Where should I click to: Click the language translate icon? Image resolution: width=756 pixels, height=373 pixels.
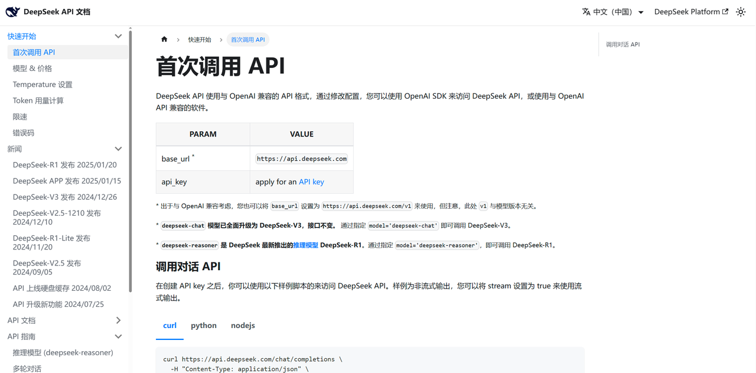[586, 12]
